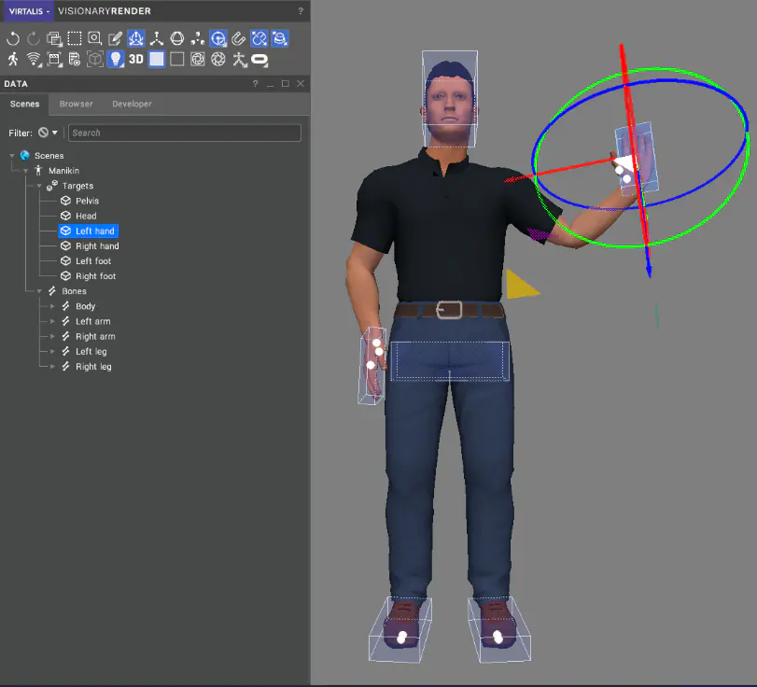Viewport: 757px width, 687px height.
Task: Toggle the highlighted light bulb icon
Action: point(116,60)
